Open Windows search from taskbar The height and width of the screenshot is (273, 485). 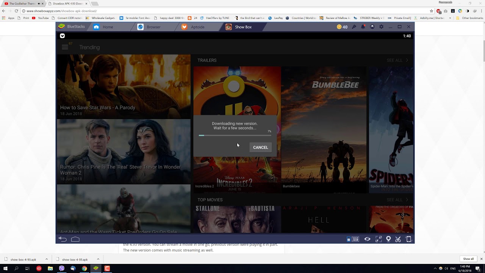click(16, 268)
